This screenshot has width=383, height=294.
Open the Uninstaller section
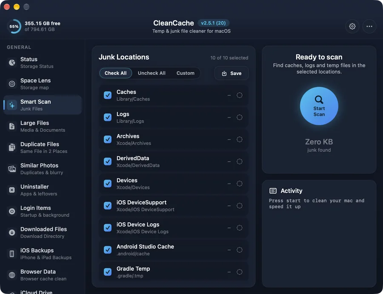point(43,190)
